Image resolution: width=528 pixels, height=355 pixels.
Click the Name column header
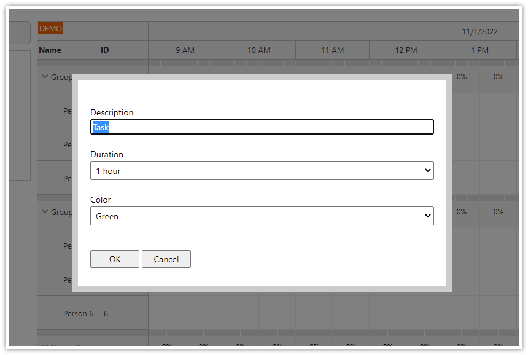(x=49, y=50)
